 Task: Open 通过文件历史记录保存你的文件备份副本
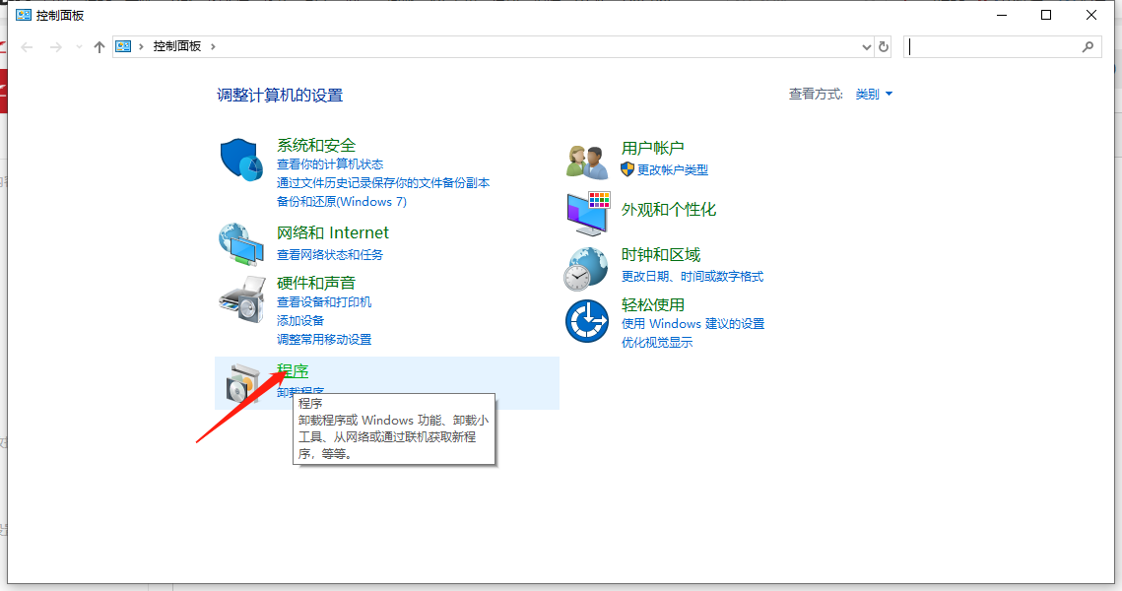[383, 183]
